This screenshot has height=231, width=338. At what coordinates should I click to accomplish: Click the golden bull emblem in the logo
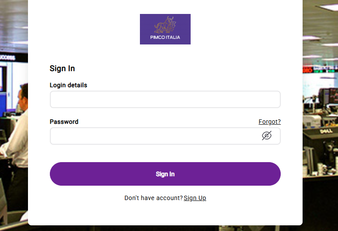point(165,24)
